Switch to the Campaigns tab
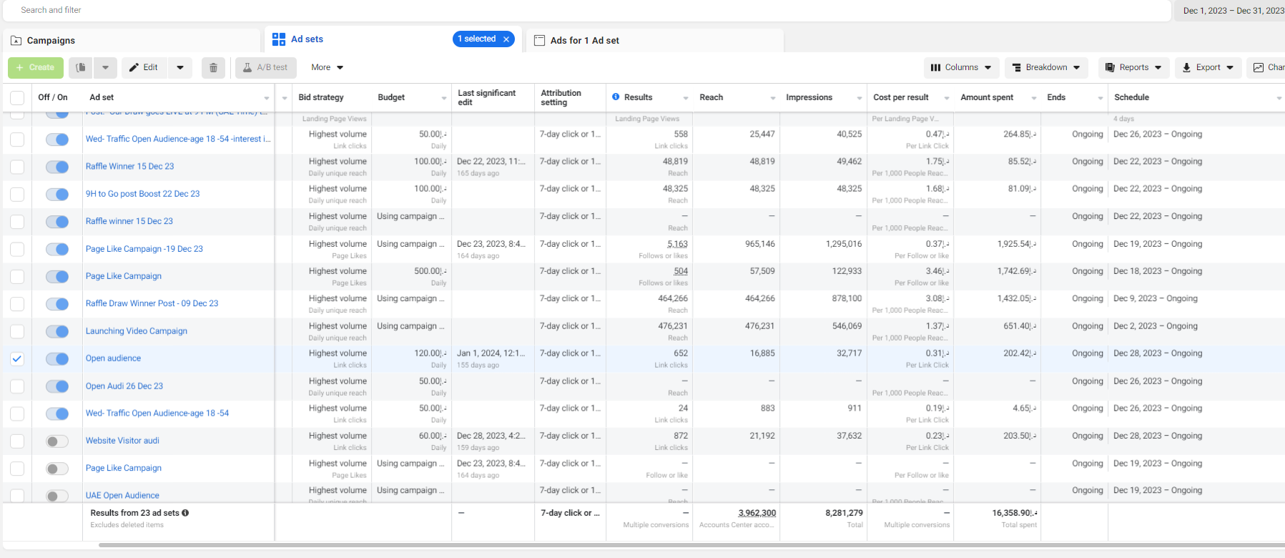The image size is (1285, 558). point(51,41)
